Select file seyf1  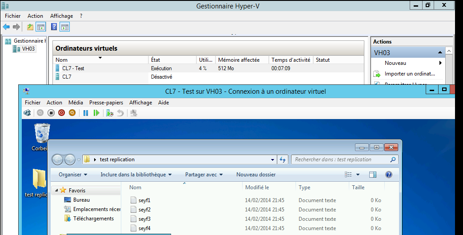(x=140, y=200)
